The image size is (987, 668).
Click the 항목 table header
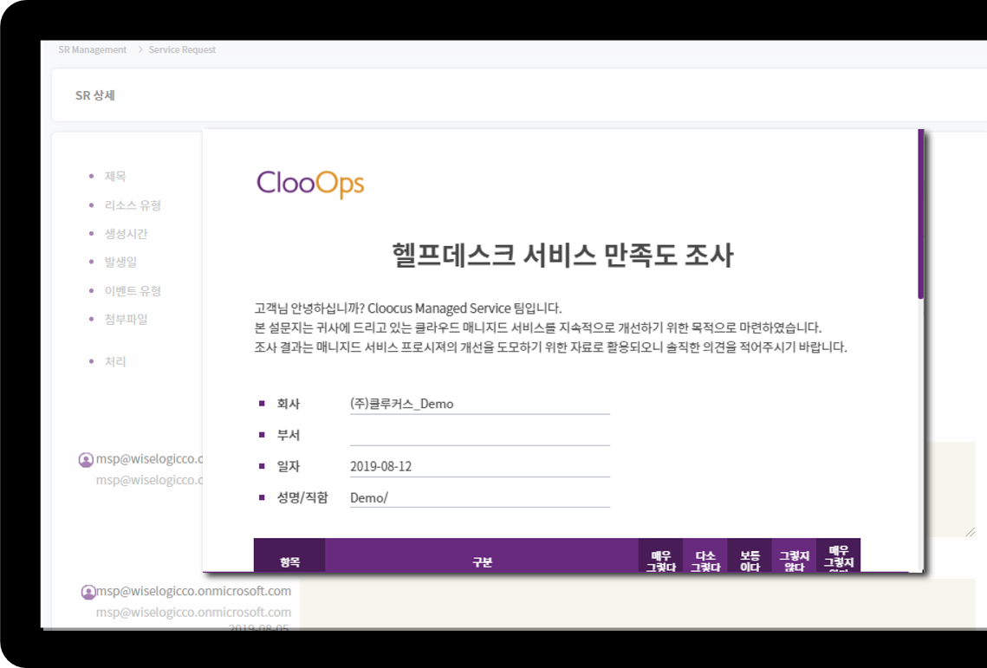coord(289,556)
